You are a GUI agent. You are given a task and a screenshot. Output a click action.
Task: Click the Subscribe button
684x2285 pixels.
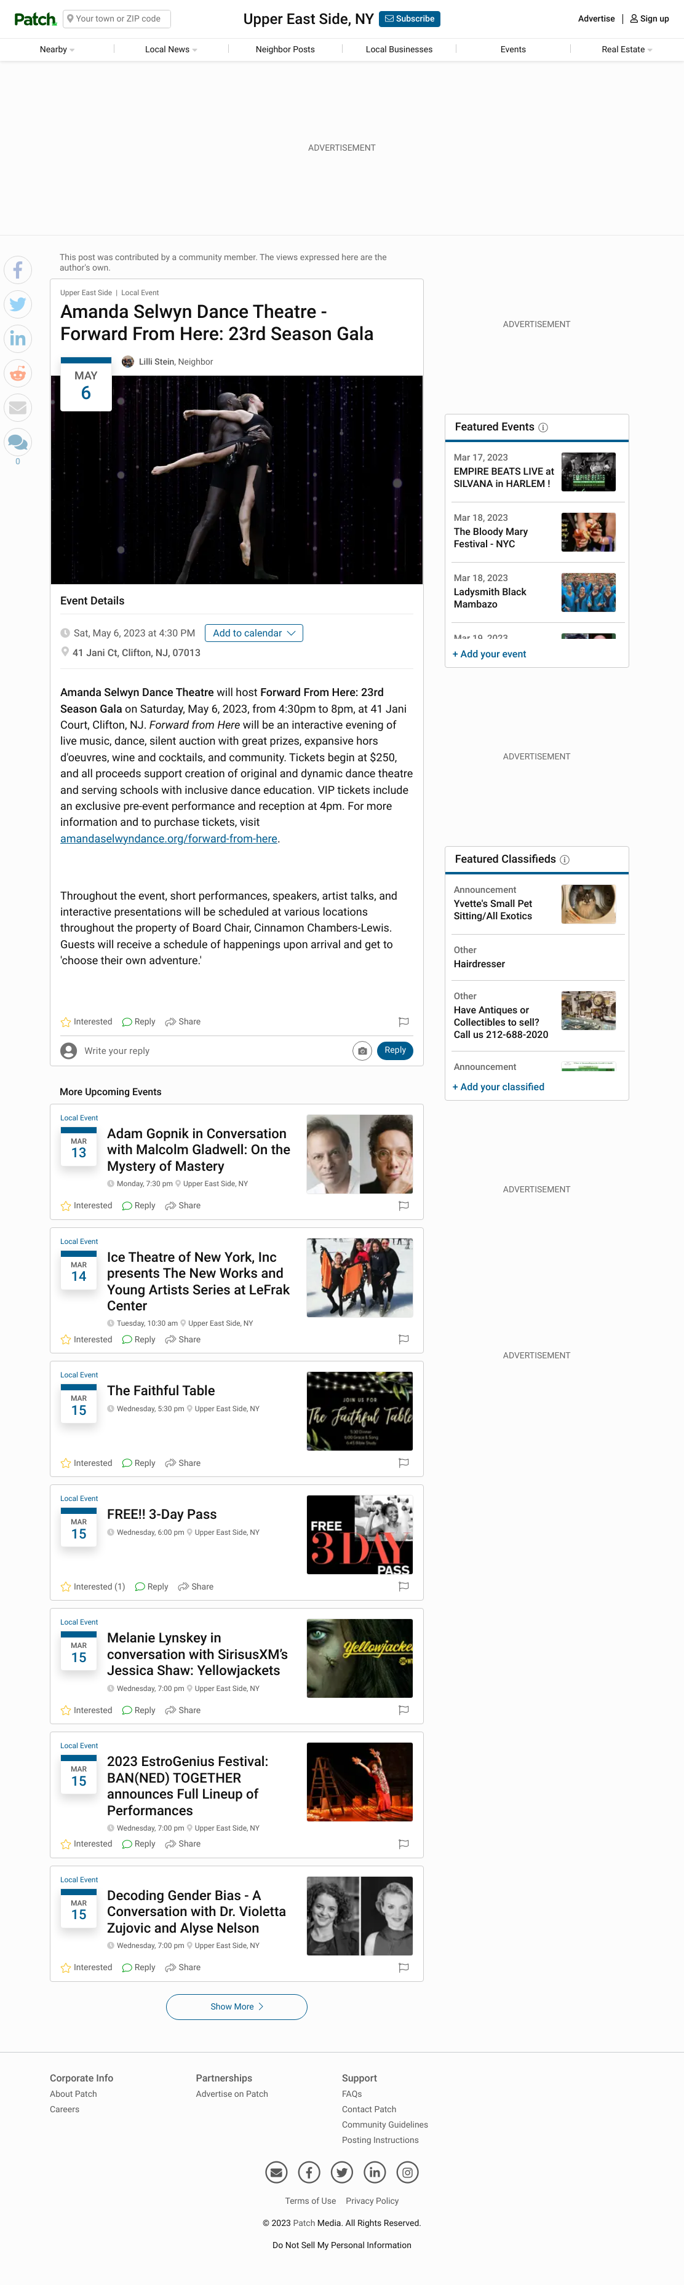pos(410,18)
